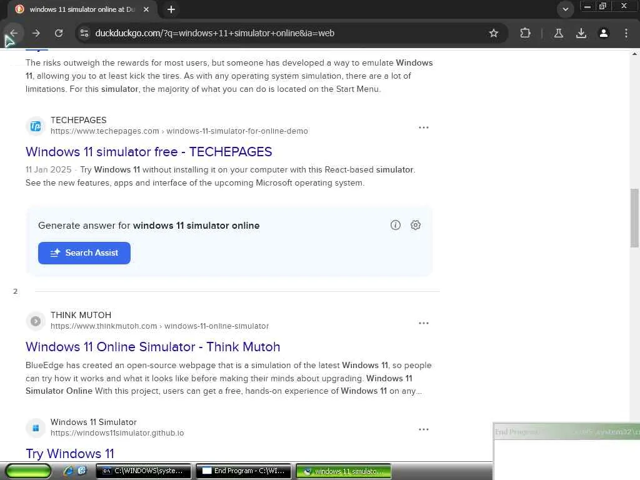
Task: Open the Chrome three-dot menu
Action: tap(626, 33)
